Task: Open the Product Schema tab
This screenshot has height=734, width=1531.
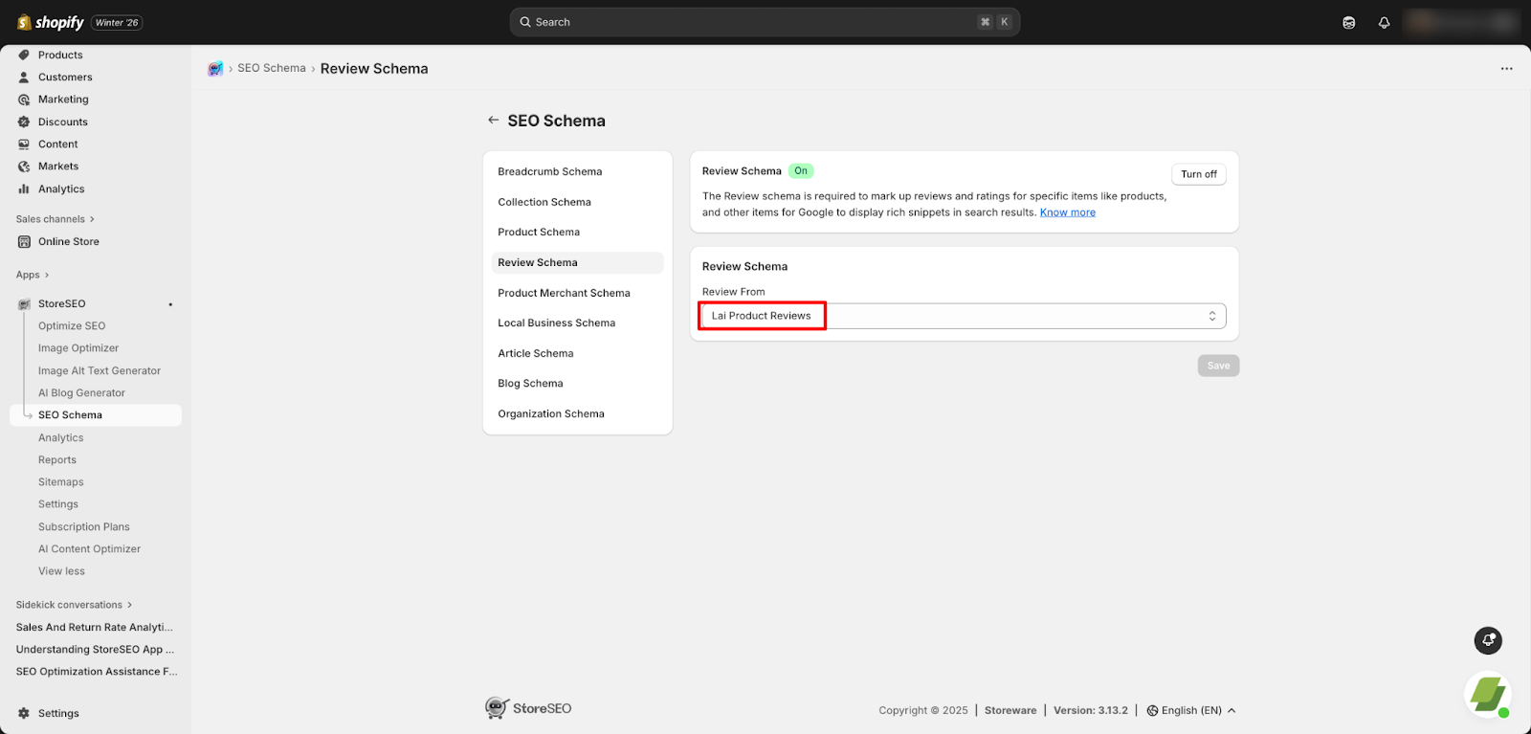Action: pyautogui.click(x=577, y=232)
